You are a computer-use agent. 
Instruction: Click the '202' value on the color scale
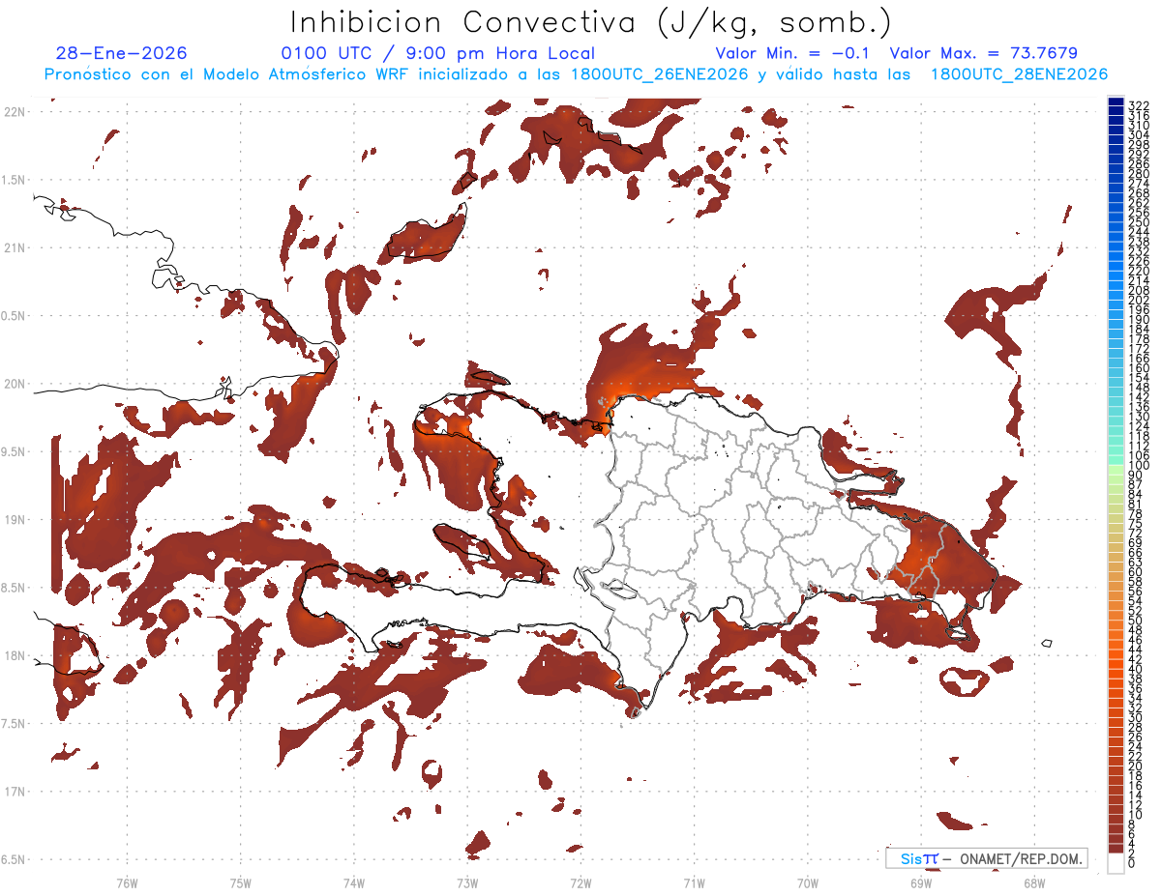pos(1138,300)
